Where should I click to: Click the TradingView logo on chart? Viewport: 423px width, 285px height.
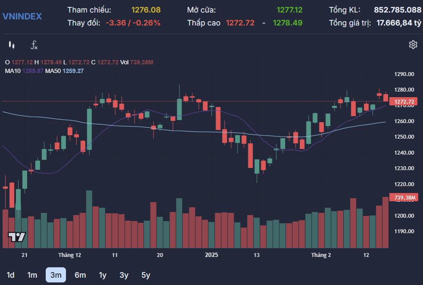17,237
